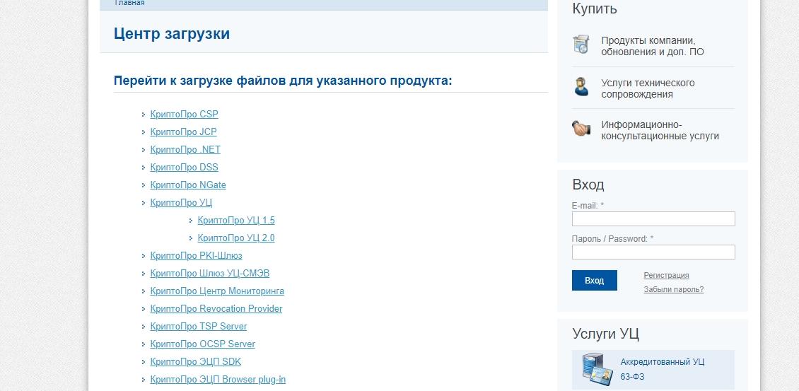Open КриптоПро Шлюз УЦ-СМЭВ link
The image size is (799, 391).
click(210, 273)
